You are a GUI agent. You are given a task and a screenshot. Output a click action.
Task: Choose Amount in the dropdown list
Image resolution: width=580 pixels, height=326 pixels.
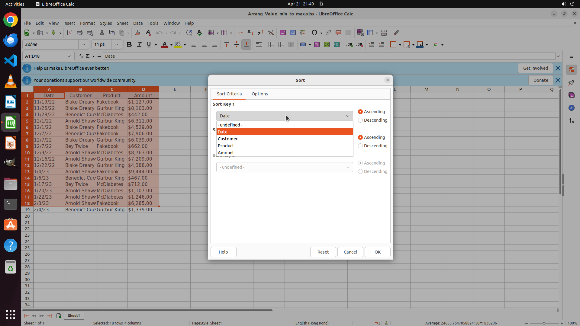tap(226, 153)
